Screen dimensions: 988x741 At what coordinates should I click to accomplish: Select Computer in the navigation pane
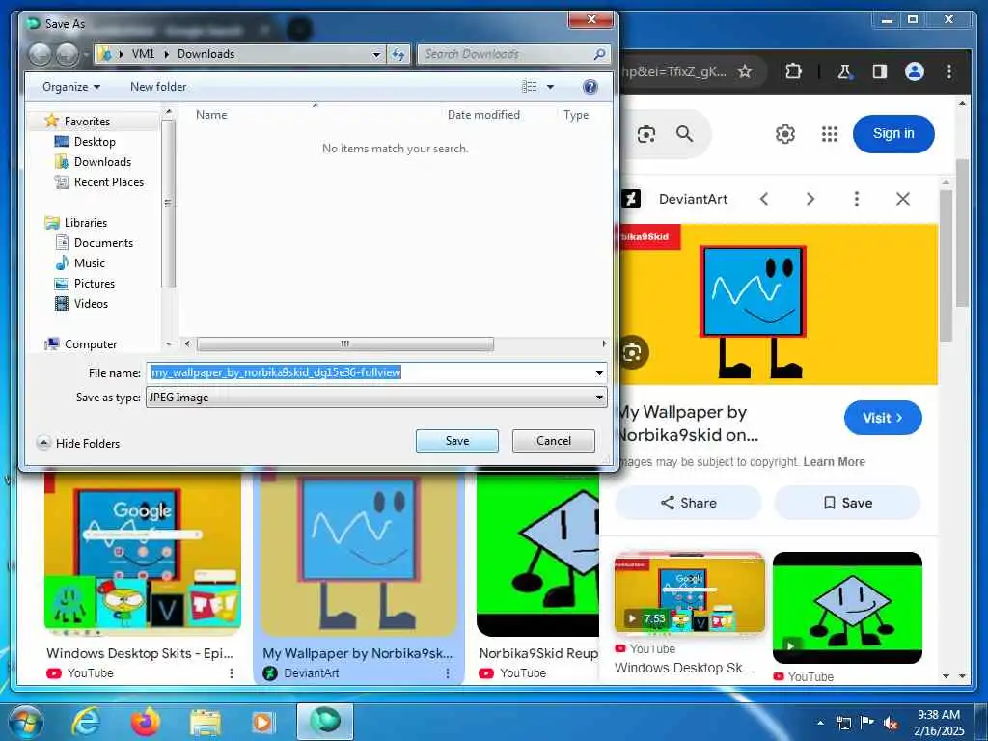tap(91, 344)
